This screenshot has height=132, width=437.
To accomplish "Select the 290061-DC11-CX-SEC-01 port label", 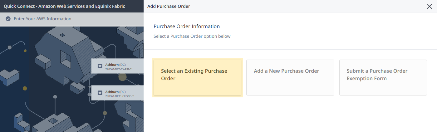I will (120, 96).
